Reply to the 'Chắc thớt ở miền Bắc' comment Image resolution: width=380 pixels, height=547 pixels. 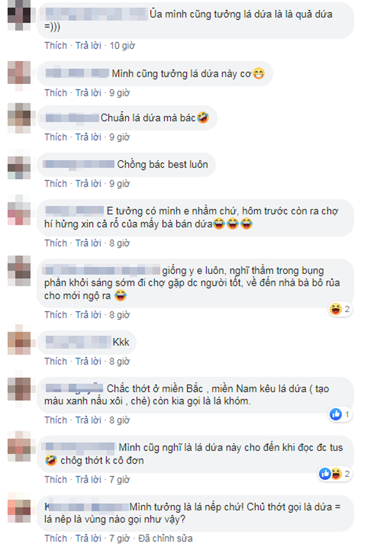88,420
